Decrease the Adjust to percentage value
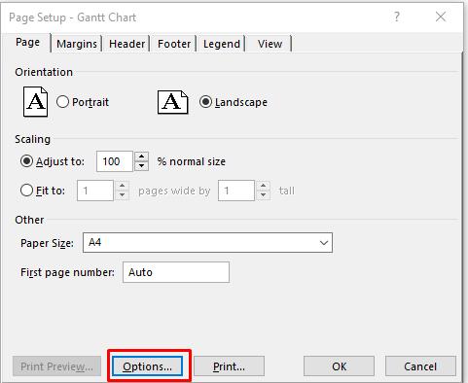Viewport: 468px width, 383px height. (141, 166)
